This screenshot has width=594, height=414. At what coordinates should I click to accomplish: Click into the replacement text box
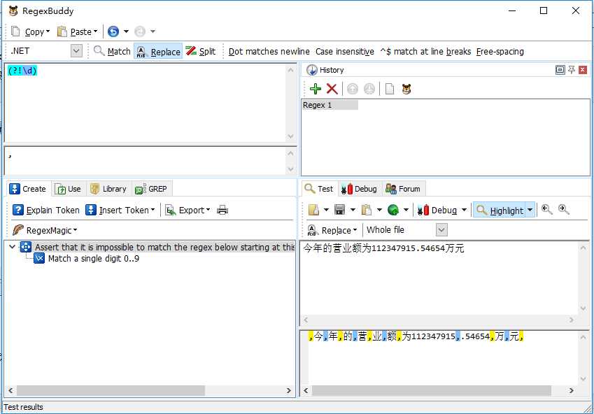pos(146,161)
